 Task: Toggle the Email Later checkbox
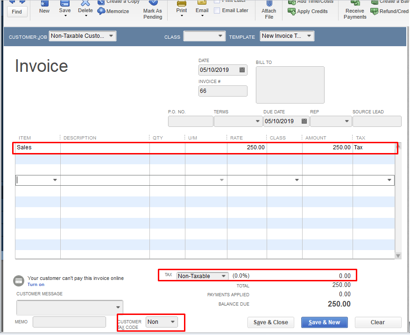pos(217,10)
